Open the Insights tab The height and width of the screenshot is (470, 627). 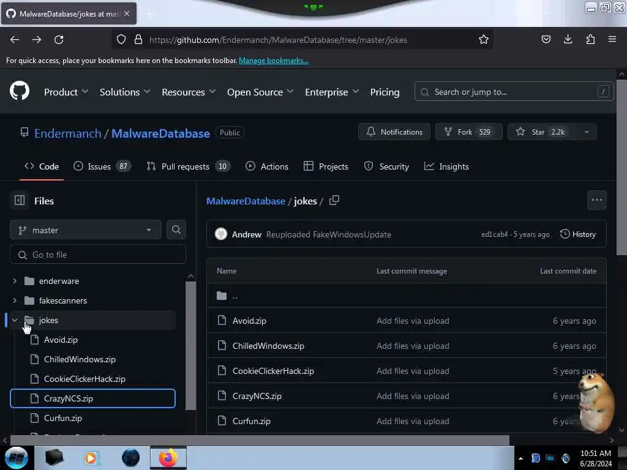[x=446, y=166]
